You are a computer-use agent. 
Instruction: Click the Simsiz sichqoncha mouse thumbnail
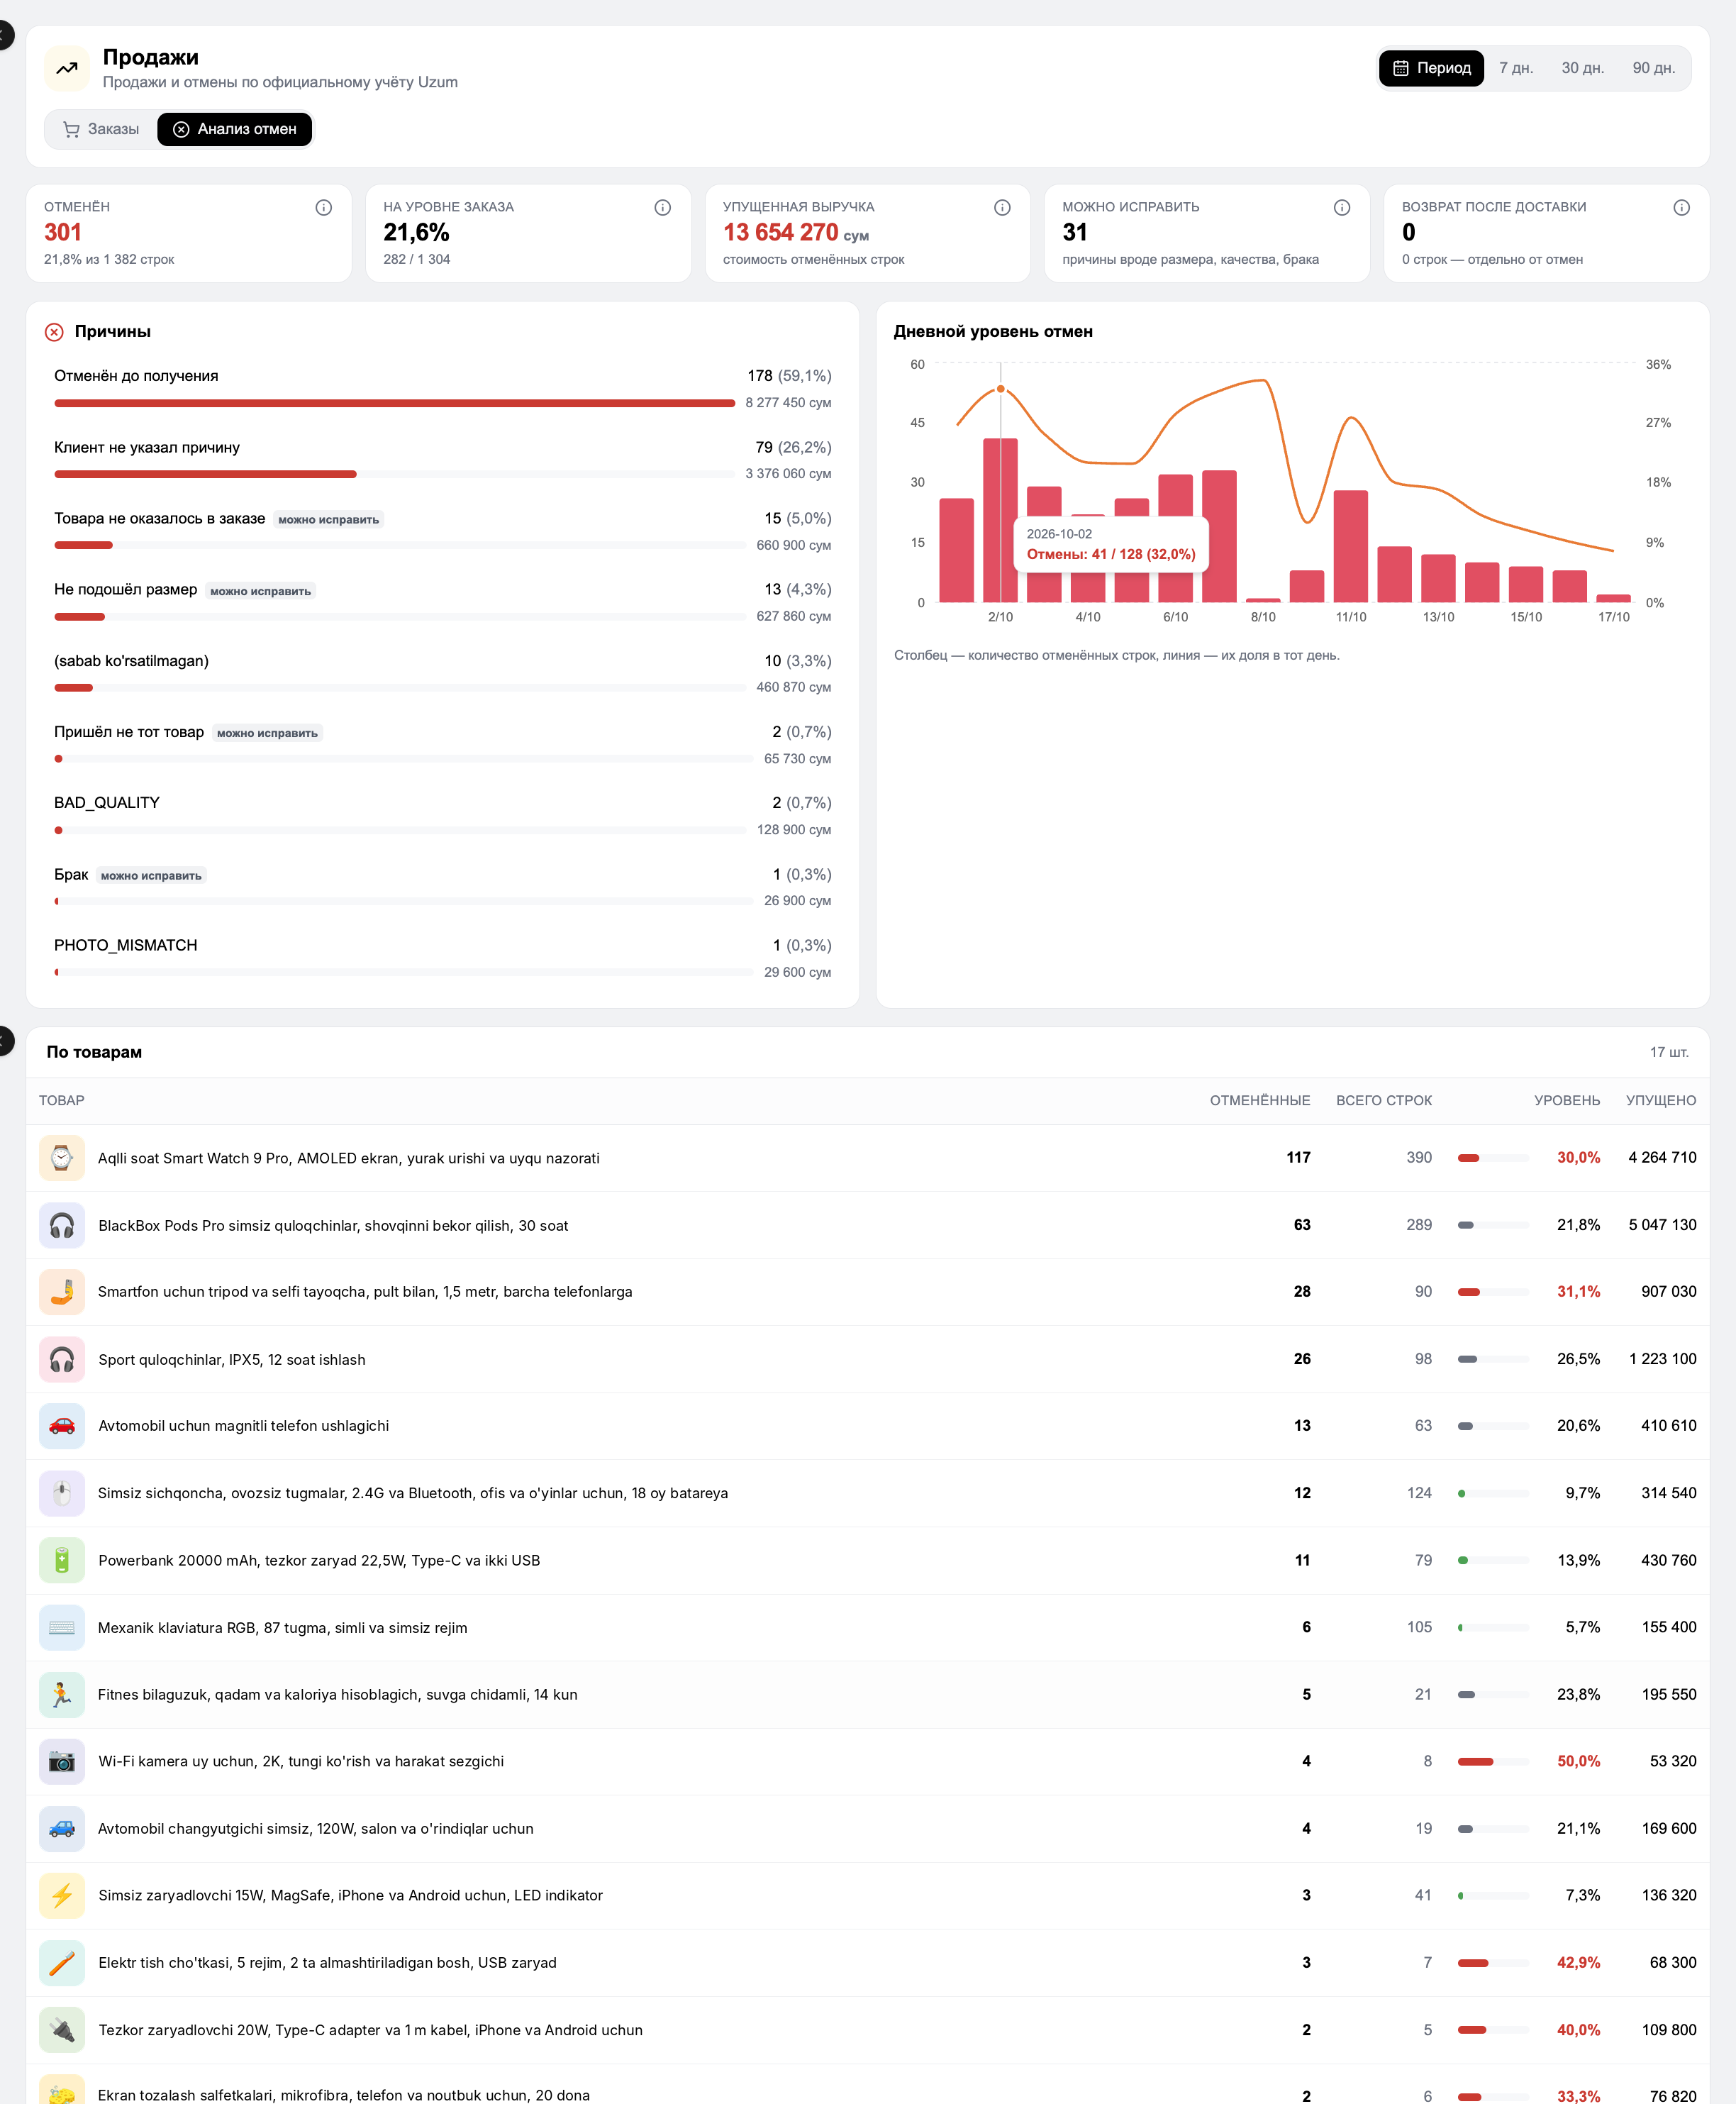pos(62,1493)
